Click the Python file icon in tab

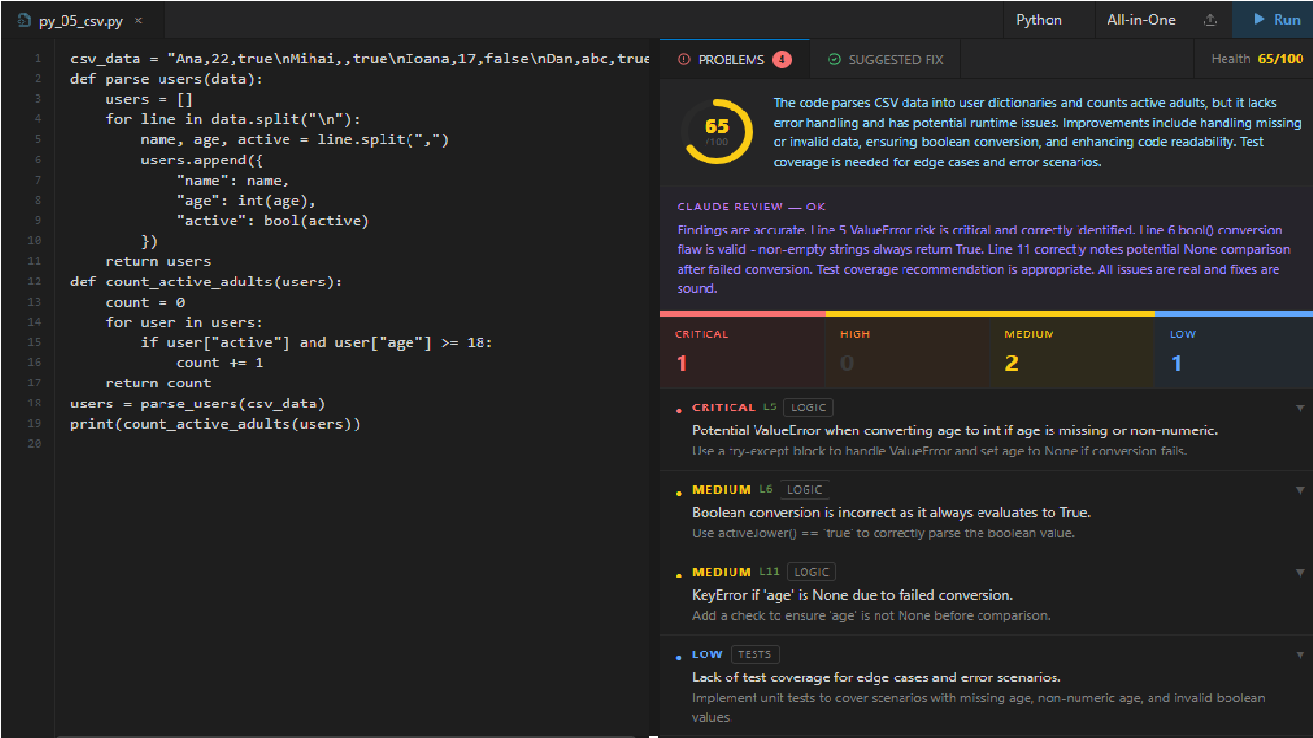[24, 20]
